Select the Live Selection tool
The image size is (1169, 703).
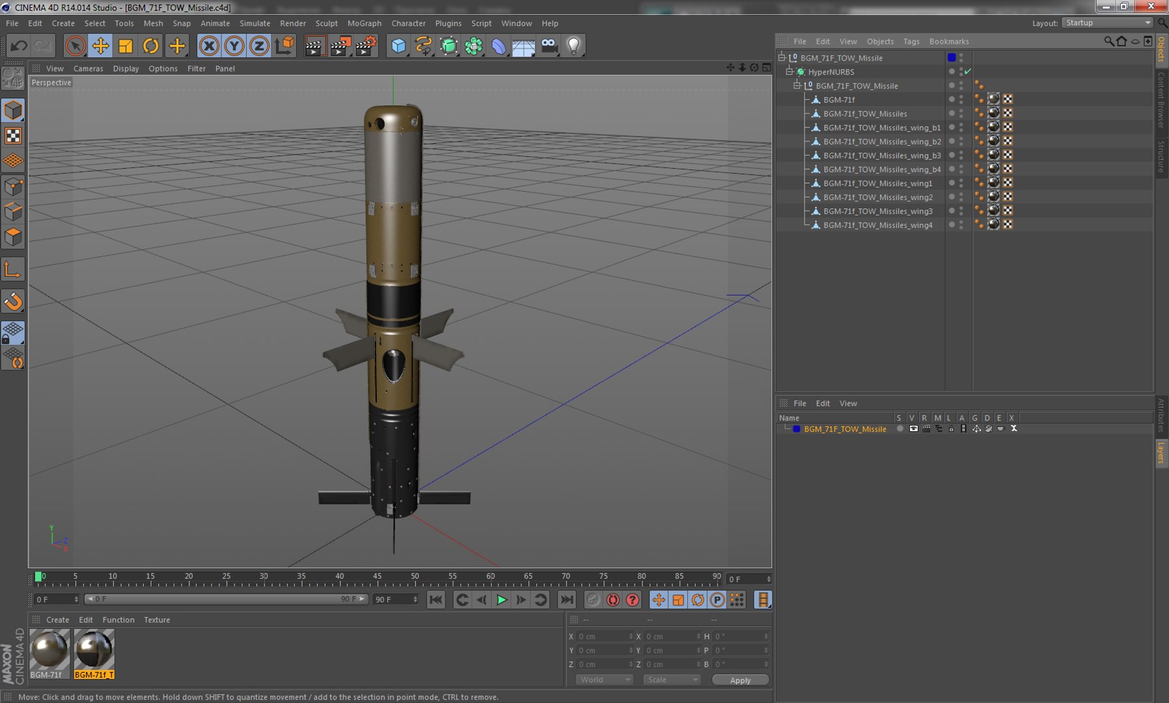(x=76, y=46)
